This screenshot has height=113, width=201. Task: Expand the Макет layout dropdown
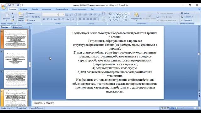pyautogui.click(x=30, y=13)
